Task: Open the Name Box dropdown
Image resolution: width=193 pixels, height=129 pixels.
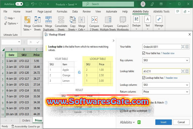Action: point(19,42)
